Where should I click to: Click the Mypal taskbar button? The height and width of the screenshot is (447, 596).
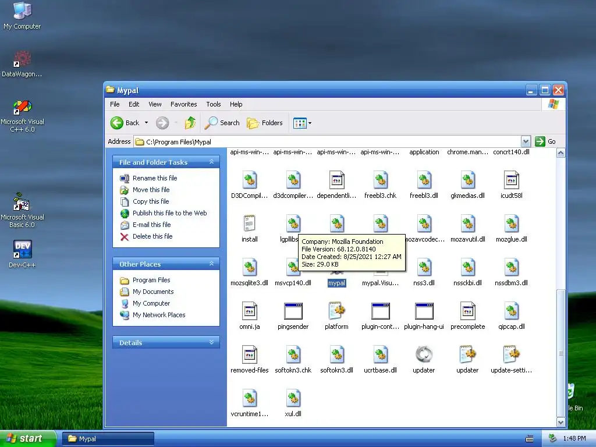[x=108, y=439]
